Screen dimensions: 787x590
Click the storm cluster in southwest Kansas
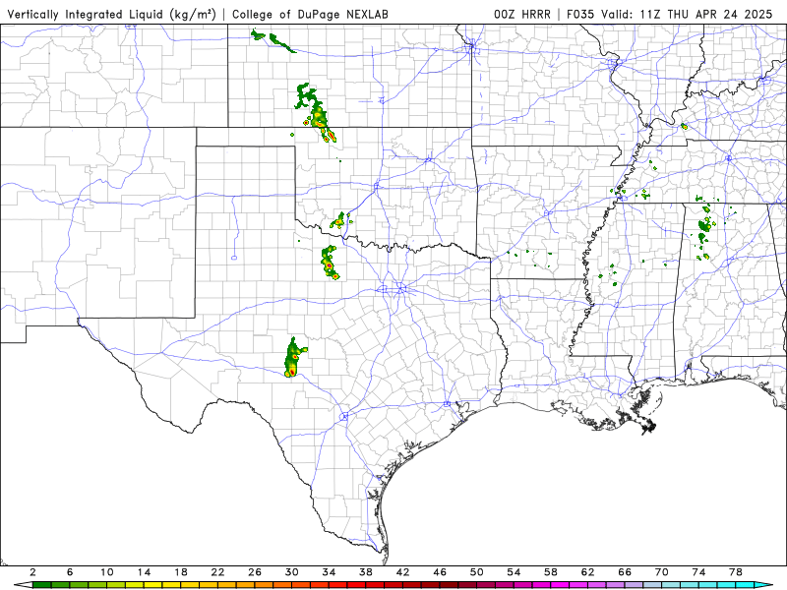(x=316, y=113)
